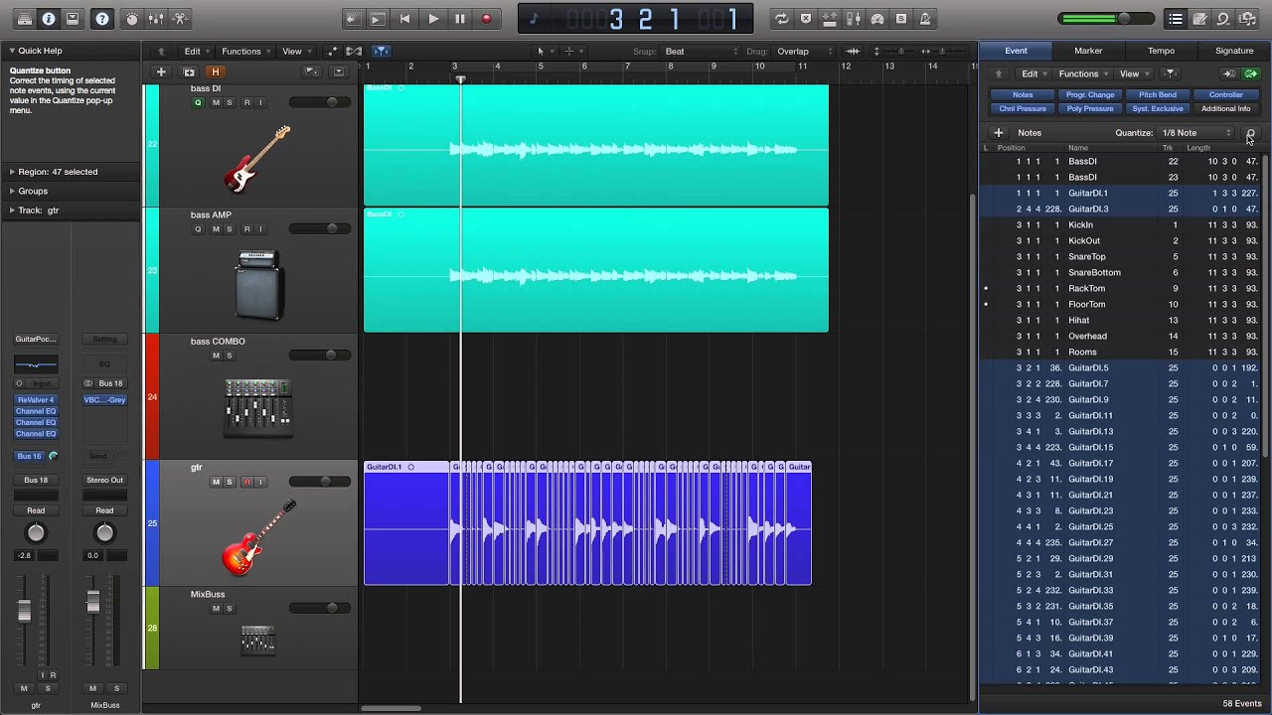Go to beginning with the rewind button
Screen dimensions: 1272x715
pyautogui.click(x=404, y=19)
